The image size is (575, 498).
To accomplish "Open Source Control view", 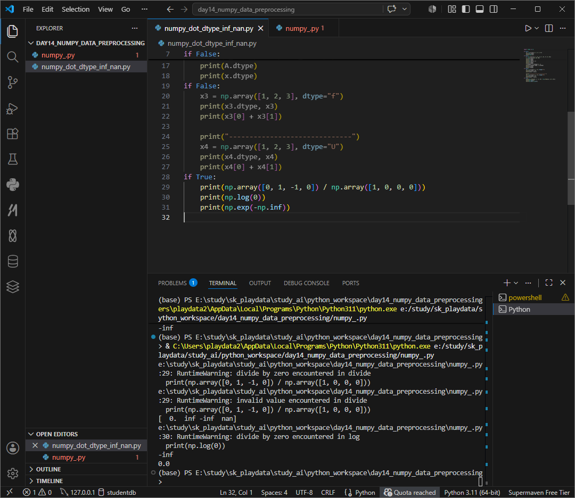I will pos(12,82).
